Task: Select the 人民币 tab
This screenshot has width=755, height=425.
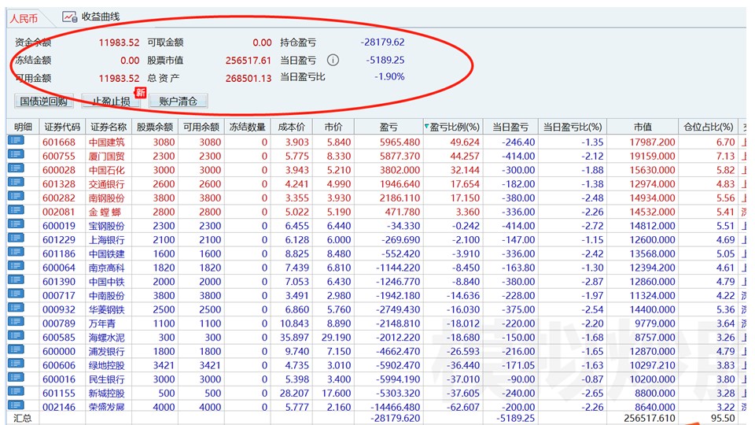Action: (24, 19)
